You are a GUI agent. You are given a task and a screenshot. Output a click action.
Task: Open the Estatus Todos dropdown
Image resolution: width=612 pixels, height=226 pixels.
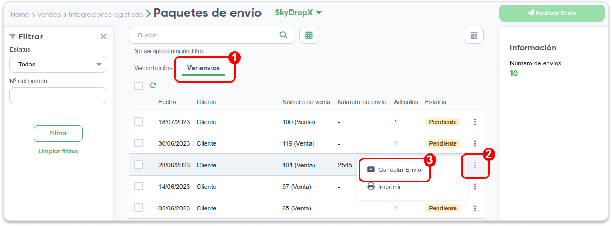tap(58, 64)
